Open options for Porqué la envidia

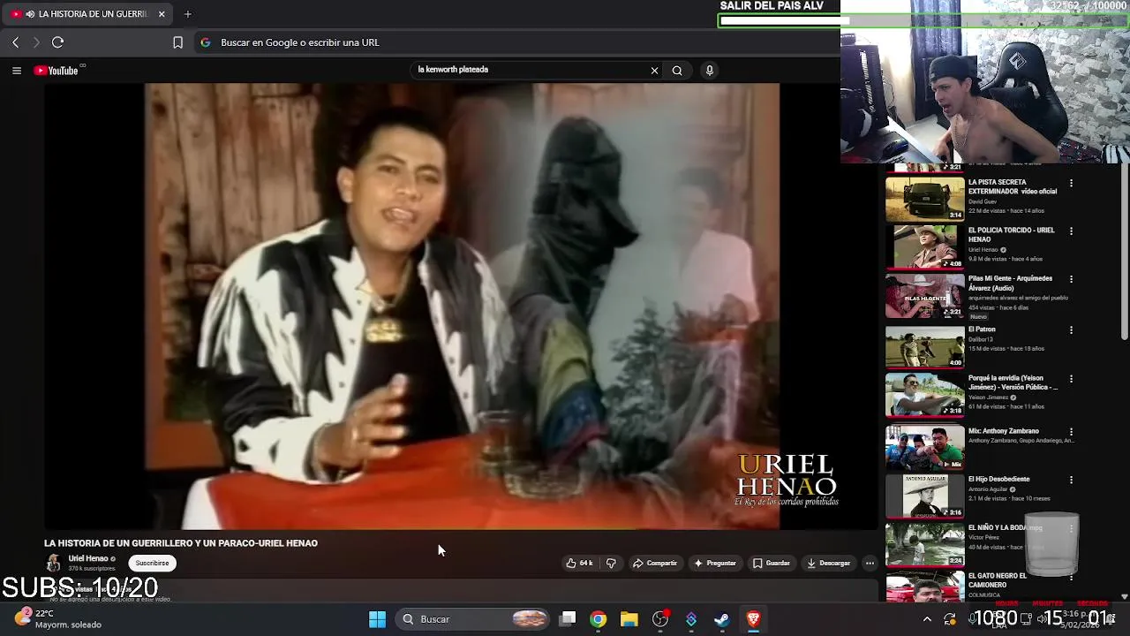click(x=1071, y=378)
